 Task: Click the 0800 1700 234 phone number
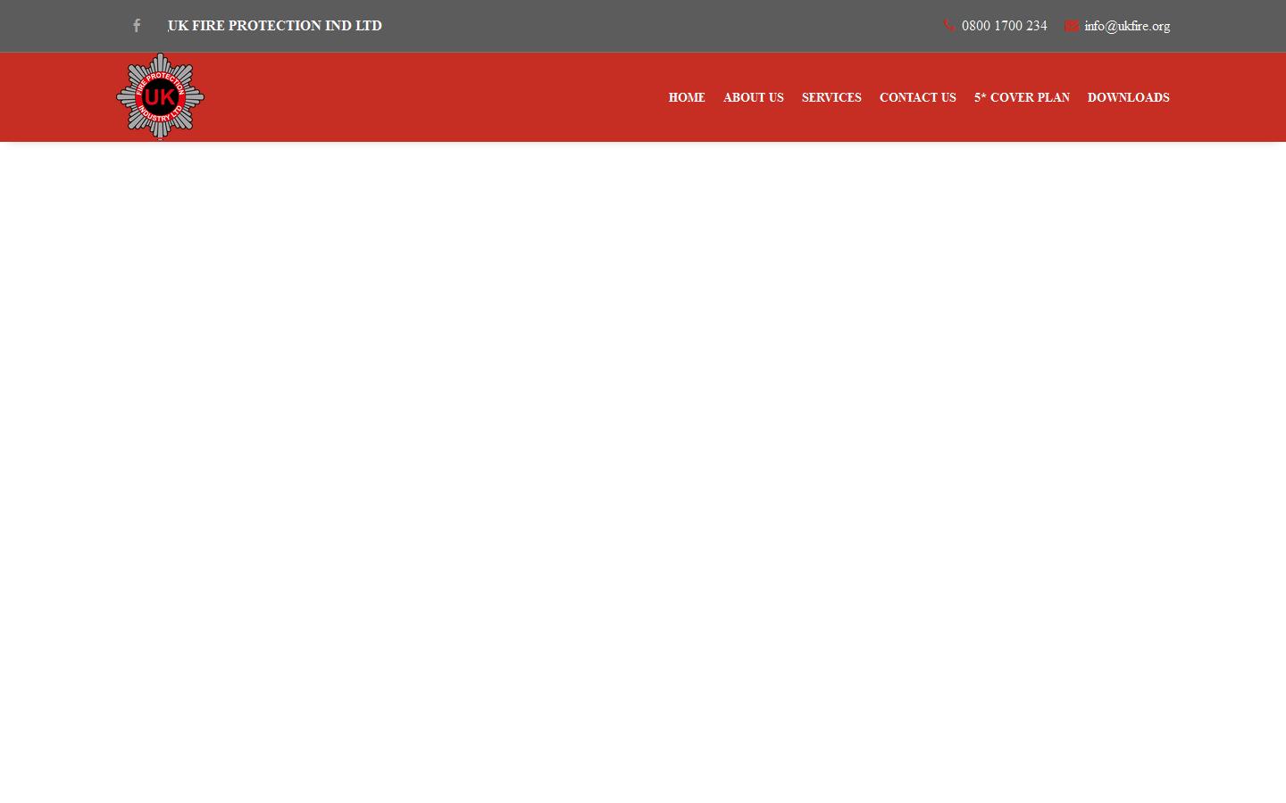click(1004, 26)
